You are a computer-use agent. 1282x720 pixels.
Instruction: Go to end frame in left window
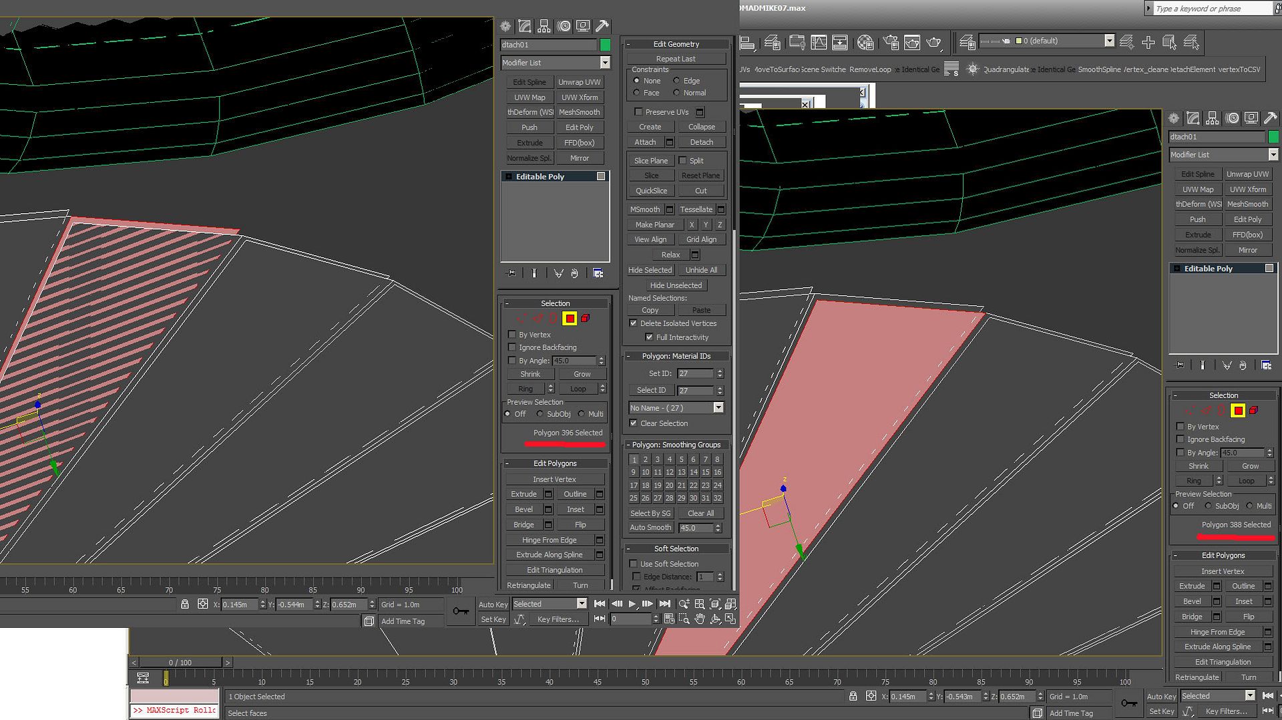664,604
